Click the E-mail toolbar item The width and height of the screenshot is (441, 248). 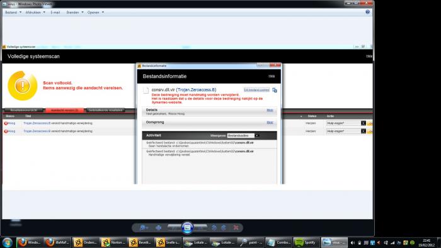pyautogui.click(x=55, y=13)
